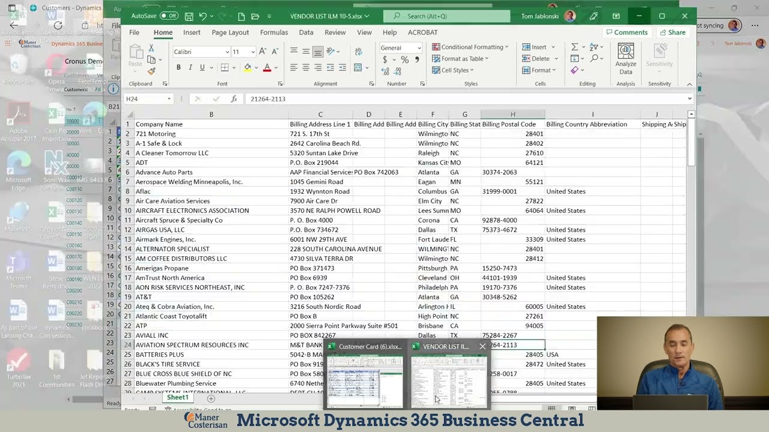769x432 pixels.
Task: Open the Name Box H24 dropdown
Action: click(x=169, y=99)
